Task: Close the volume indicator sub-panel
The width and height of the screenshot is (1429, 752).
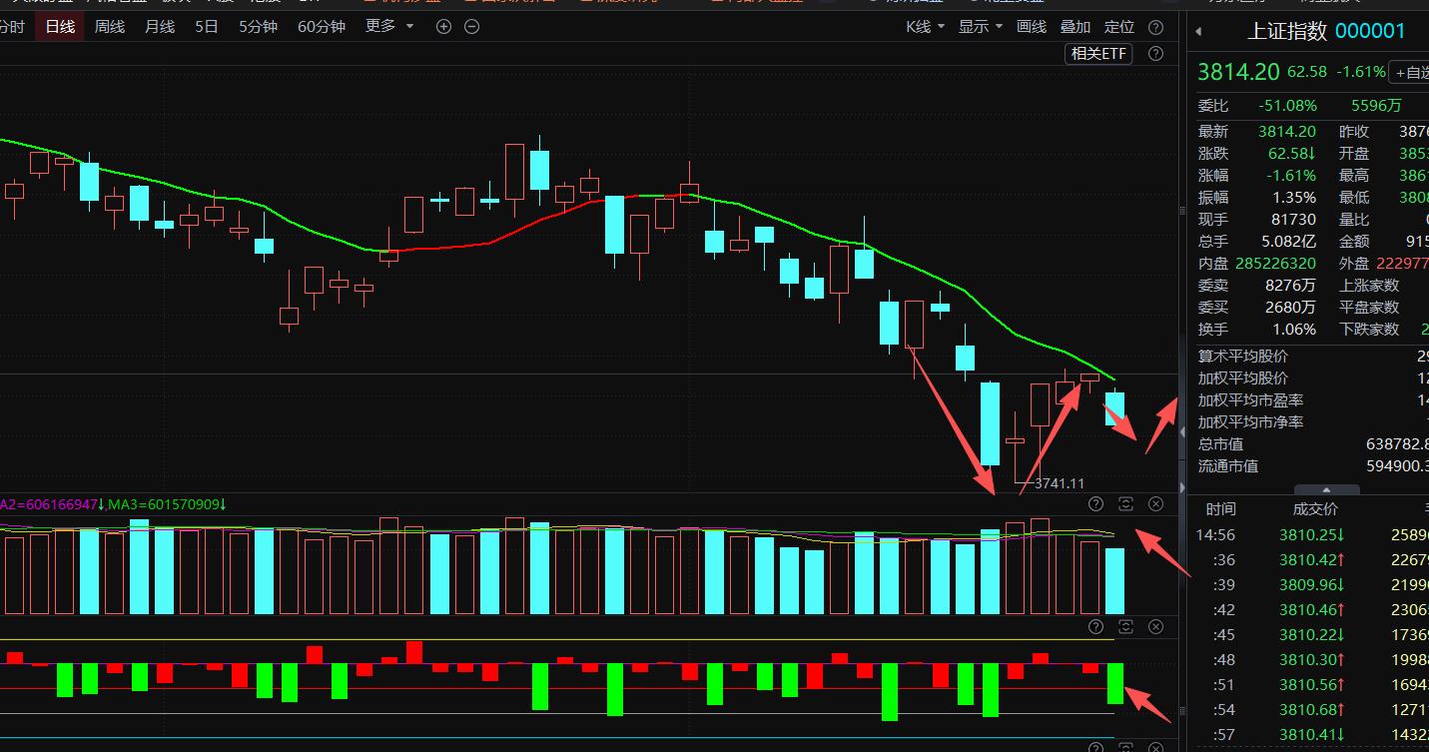Action: [1155, 503]
